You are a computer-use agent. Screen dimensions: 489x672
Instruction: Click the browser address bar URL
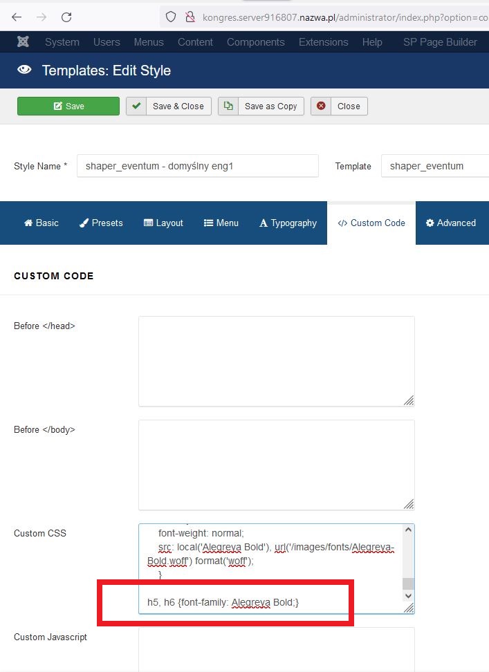(x=345, y=17)
